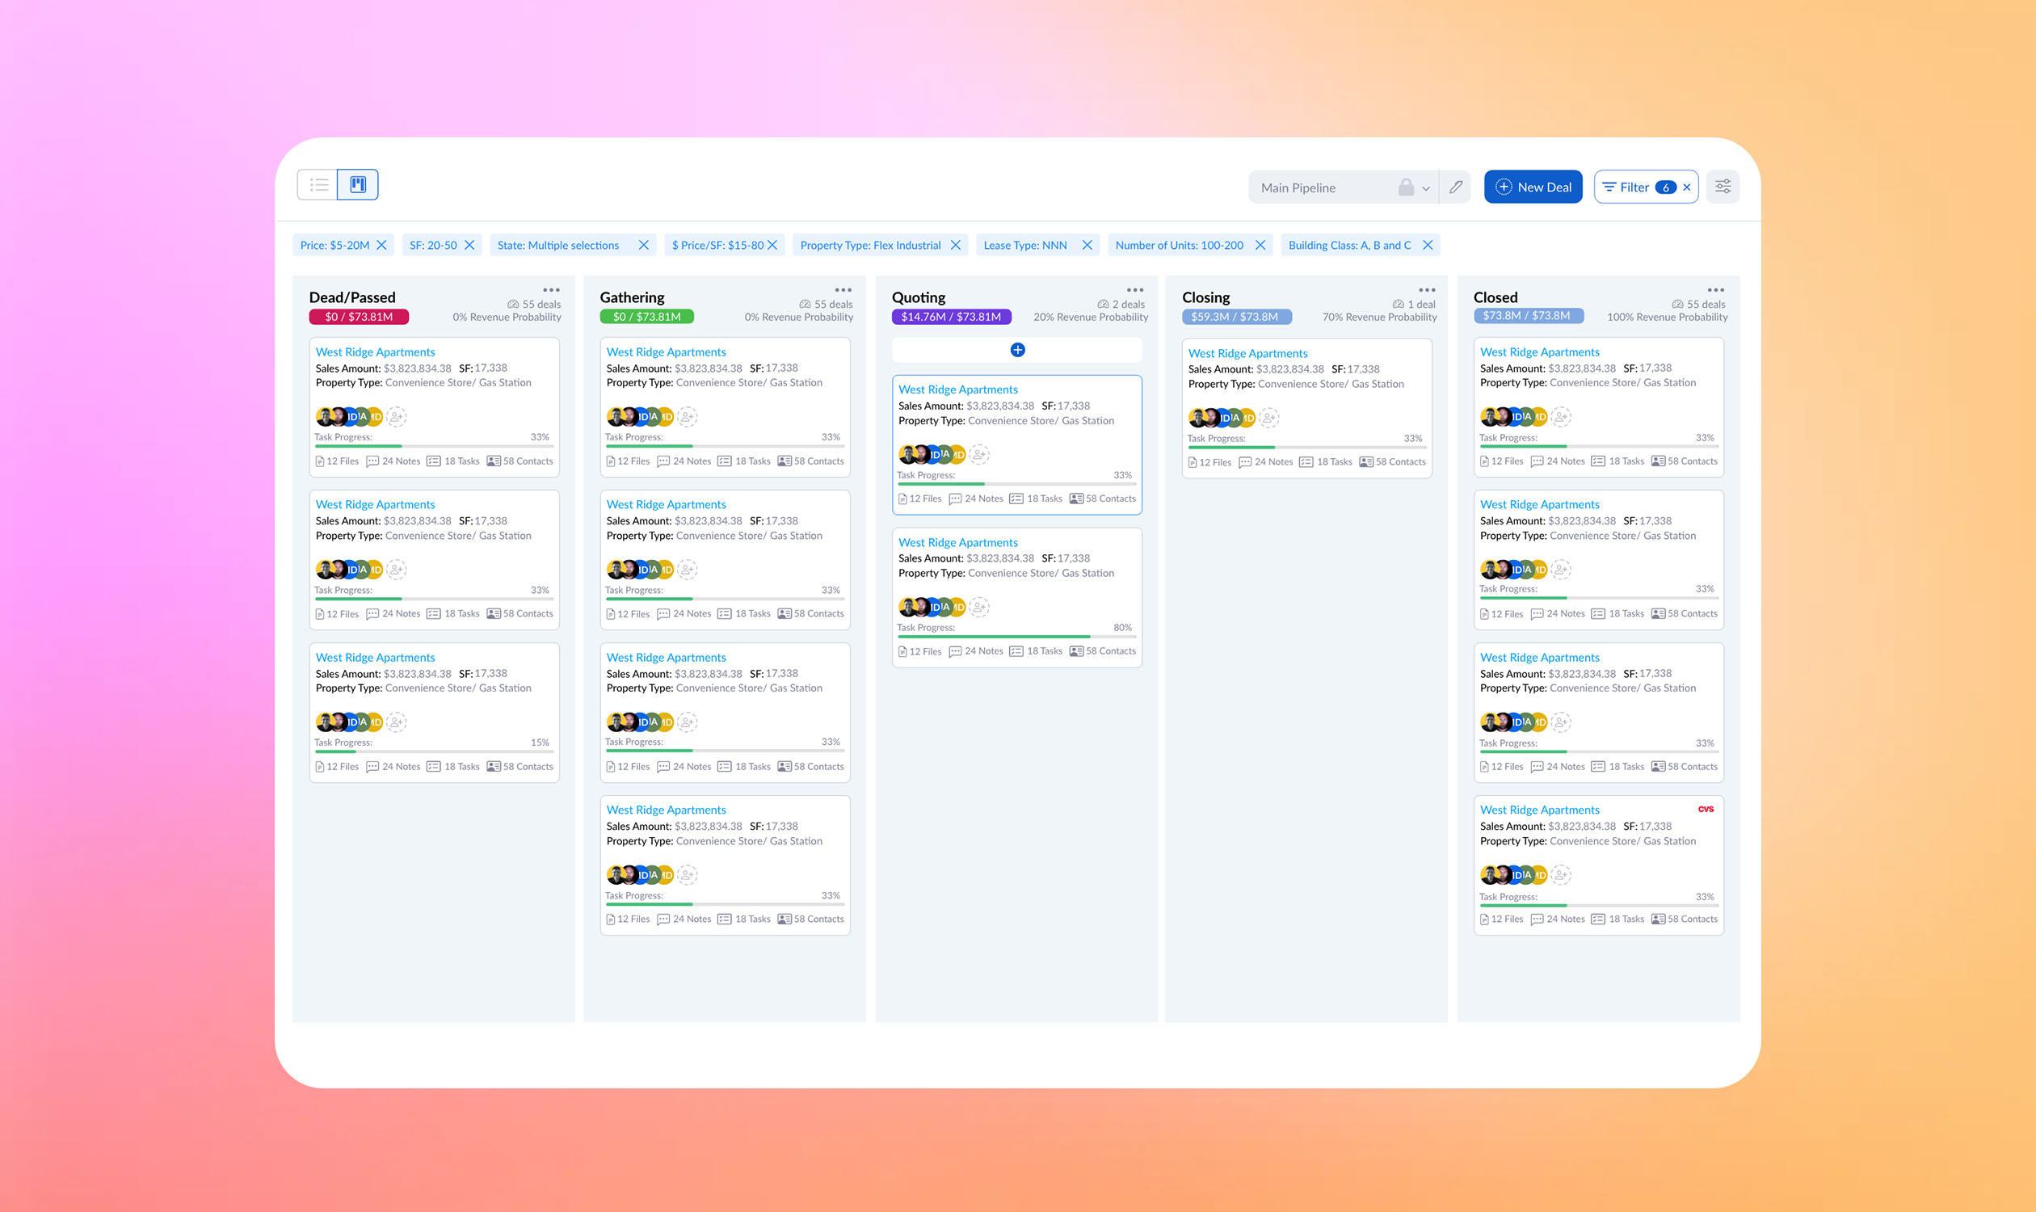Clear all filters with Filter X
This screenshot has width=2036, height=1212.
click(x=1687, y=187)
